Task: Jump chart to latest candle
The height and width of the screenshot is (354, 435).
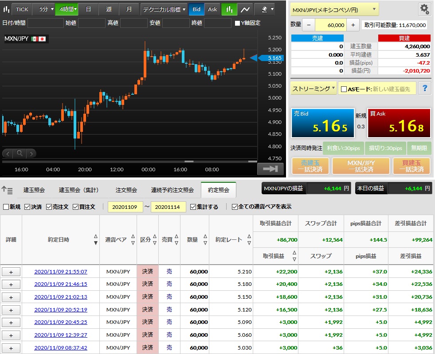Action: [x=270, y=169]
